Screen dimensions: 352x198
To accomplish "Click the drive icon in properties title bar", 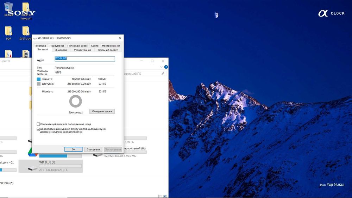I will (35, 38).
